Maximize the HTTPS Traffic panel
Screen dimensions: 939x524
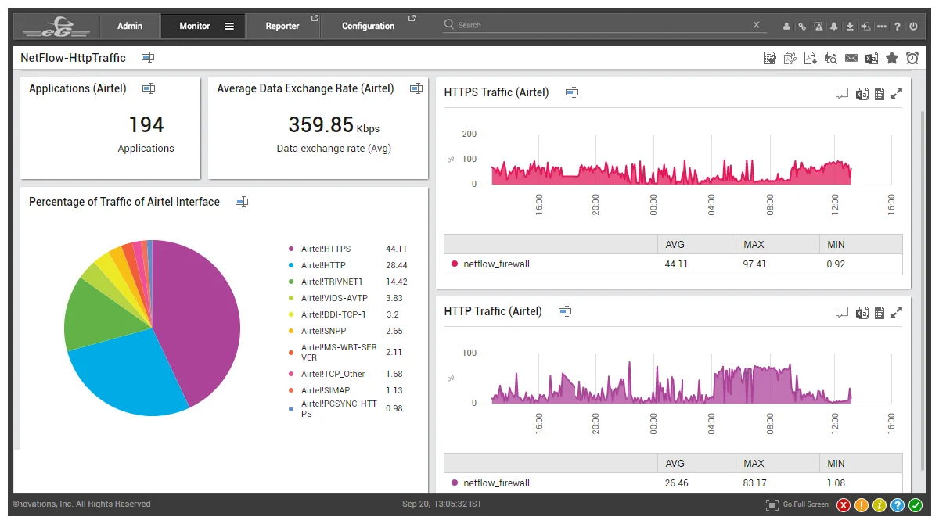pos(897,94)
